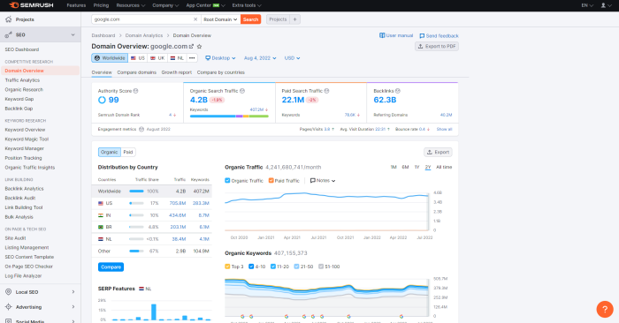Click Show all engagement metrics
The width and height of the screenshot is (619, 323).
(x=444, y=129)
